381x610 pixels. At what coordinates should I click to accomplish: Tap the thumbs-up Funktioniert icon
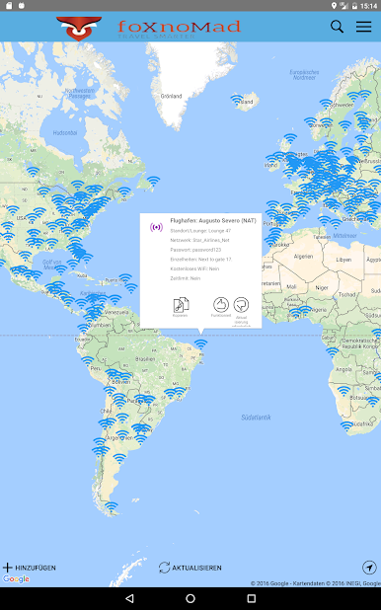[221, 305]
